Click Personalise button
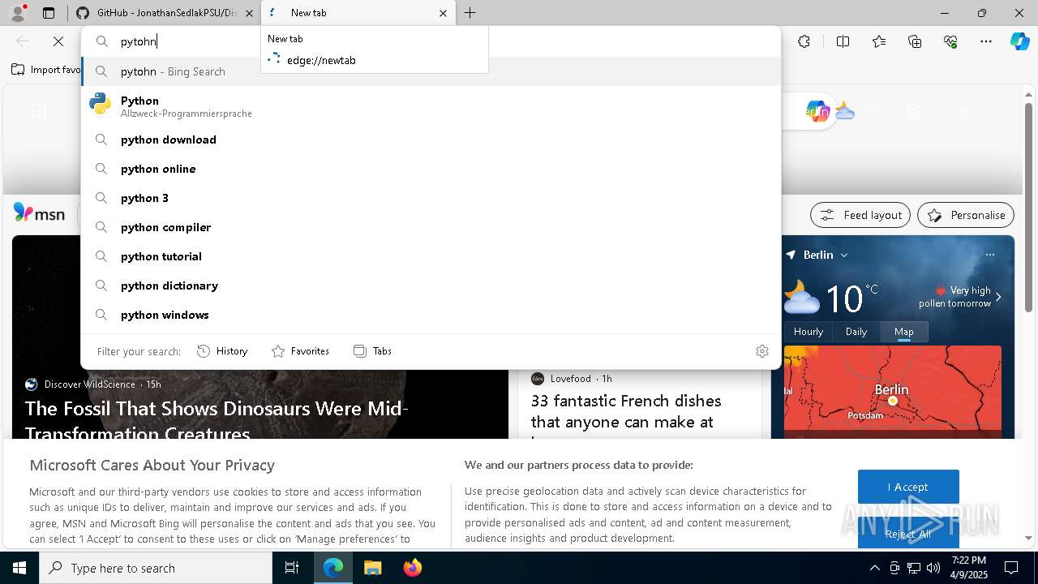1038x584 pixels. coord(966,215)
